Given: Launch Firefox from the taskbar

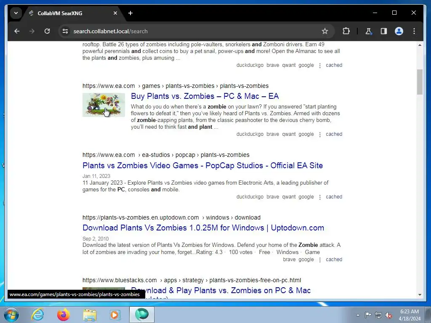Looking at the screenshot, I should 63,315.
